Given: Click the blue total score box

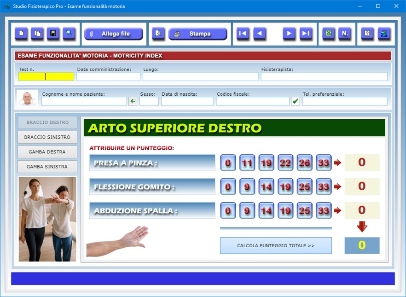Looking at the screenshot, I should [x=362, y=245].
